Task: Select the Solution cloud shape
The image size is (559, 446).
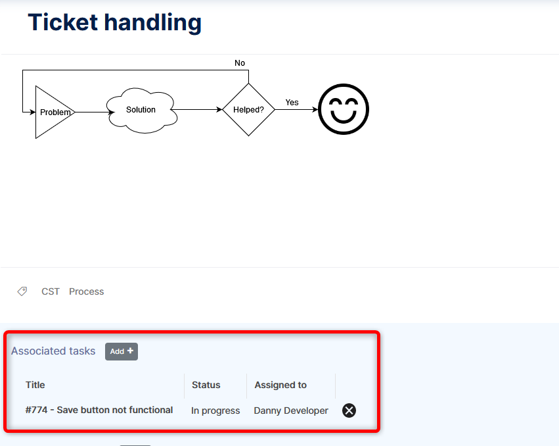Action: [141, 111]
